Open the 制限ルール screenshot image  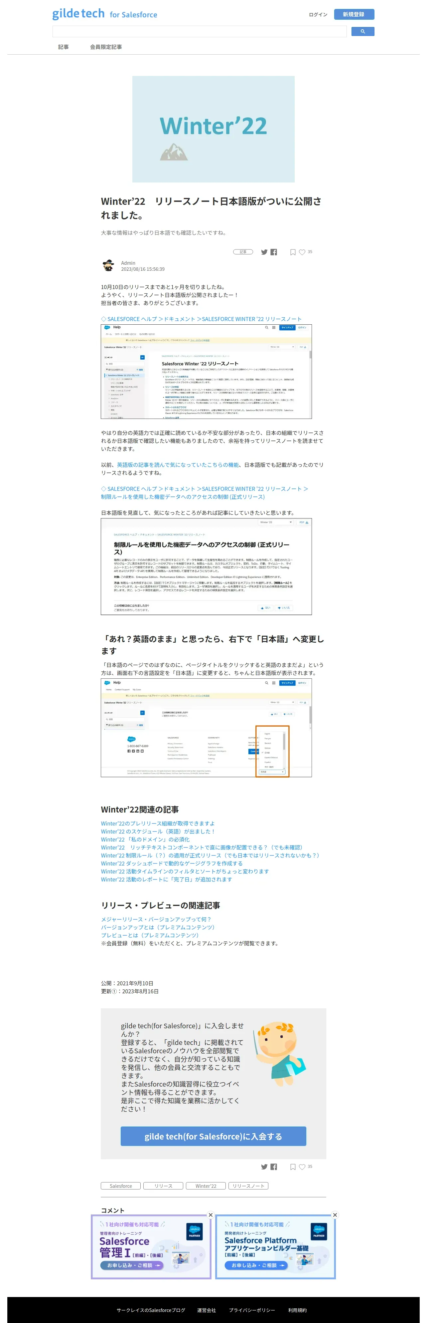206,566
